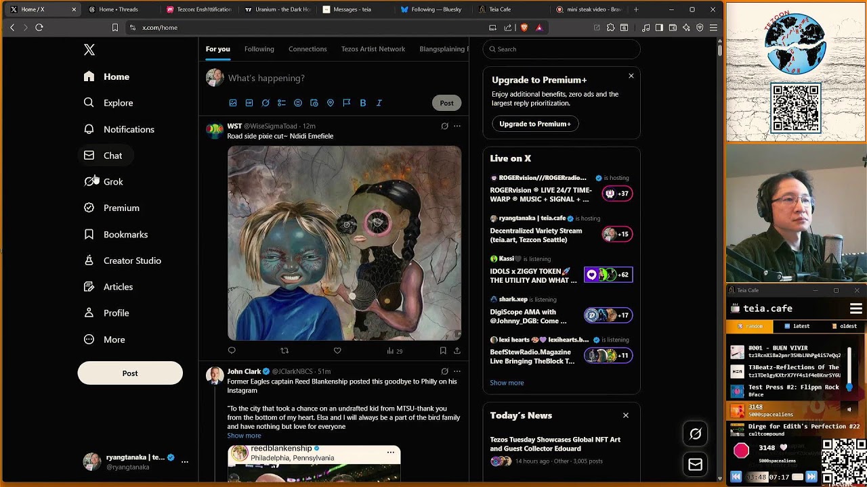
Task: Open the Brave main hamburger menu
Action: pyautogui.click(x=713, y=28)
